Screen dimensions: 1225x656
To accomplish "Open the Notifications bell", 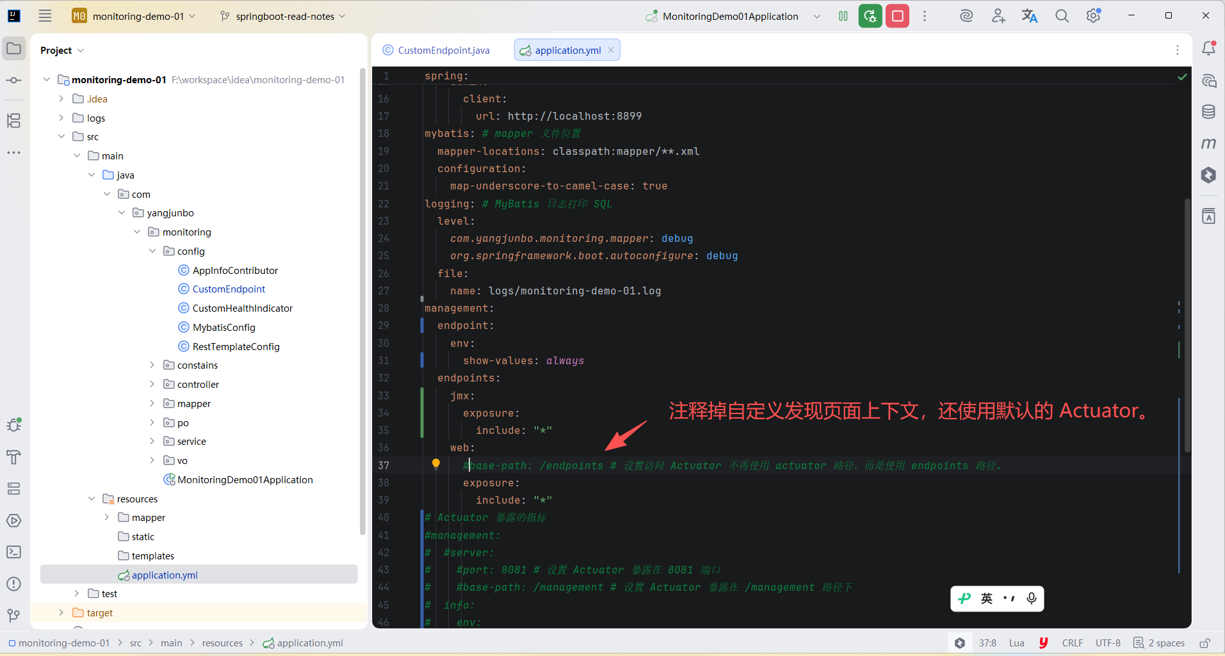I will click(1209, 49).
